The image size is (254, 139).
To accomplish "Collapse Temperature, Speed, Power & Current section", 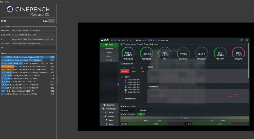I will click(122, 44).
